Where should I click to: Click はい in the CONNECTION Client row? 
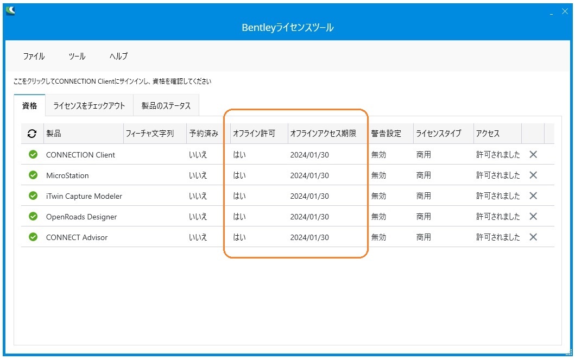pyautogui.click(x=239, y=155)
